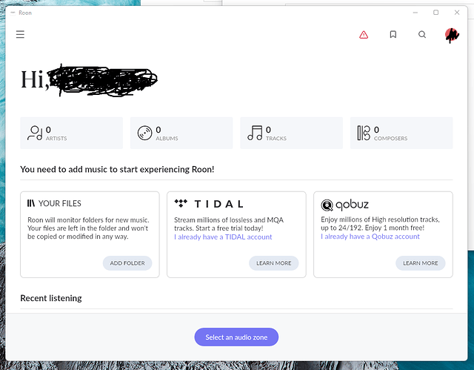The height and width of the screenshot is (370, 474).
Task: Click the Roon app icon in title bar
Action: [13, 13]
